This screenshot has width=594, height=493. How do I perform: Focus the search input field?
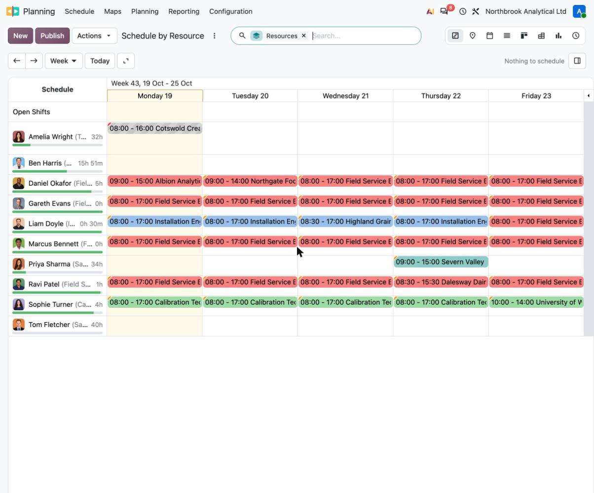click(x=364, y=36)
